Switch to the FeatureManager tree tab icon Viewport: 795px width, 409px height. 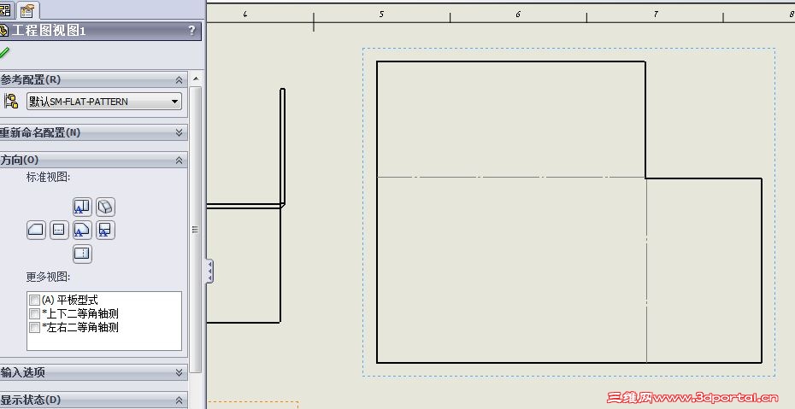tap(5, 10)
